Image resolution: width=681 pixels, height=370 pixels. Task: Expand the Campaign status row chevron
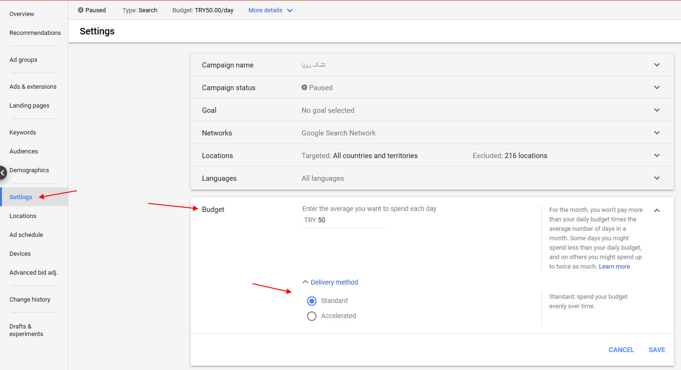(x=657, y=87)
